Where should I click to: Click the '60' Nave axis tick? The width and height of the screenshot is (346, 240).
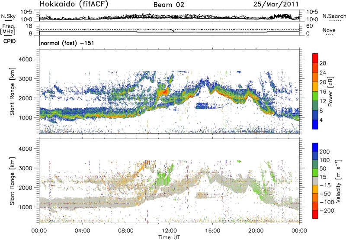(310, 26)
